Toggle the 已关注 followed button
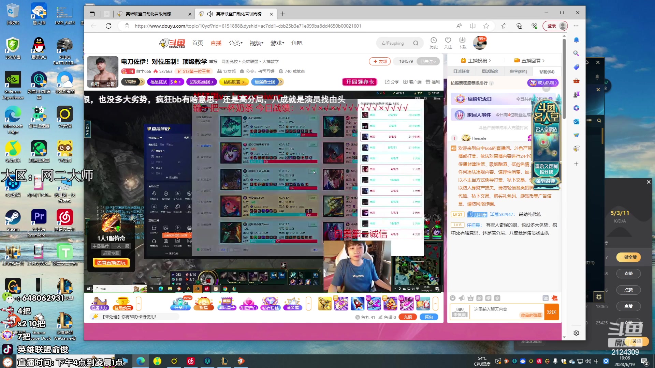Viewport: 655px width, 368px height. [428, 61]
